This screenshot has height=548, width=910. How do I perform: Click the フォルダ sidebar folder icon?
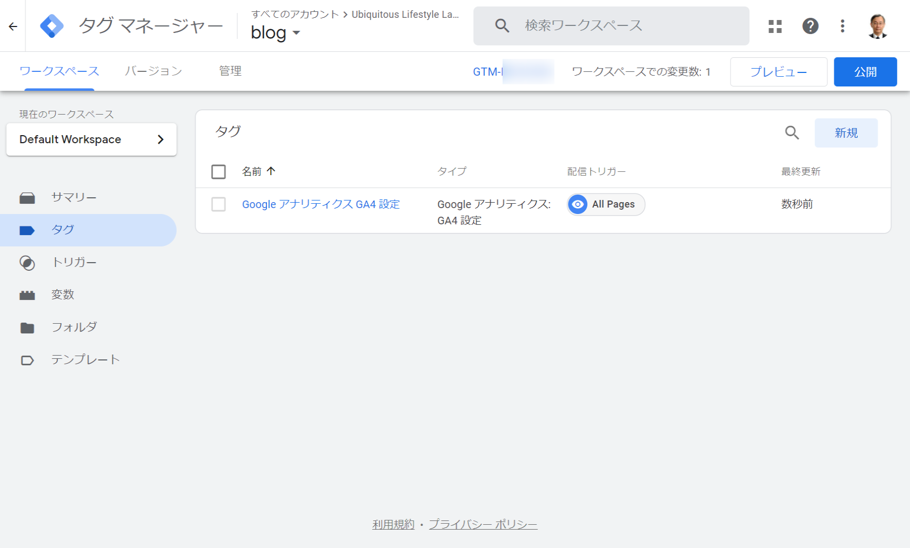(27, 328)
